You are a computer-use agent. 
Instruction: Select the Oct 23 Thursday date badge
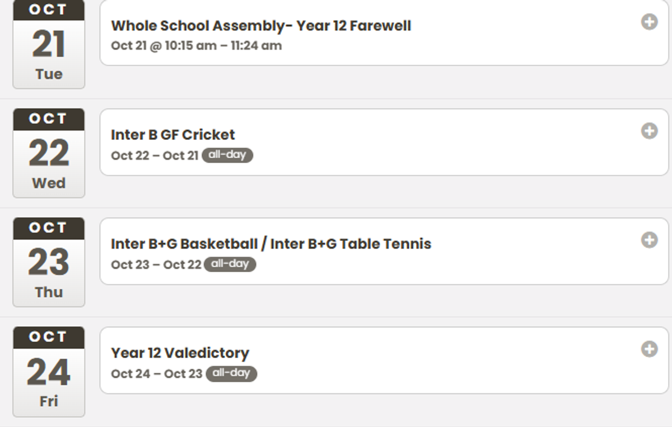coord(49,262)
